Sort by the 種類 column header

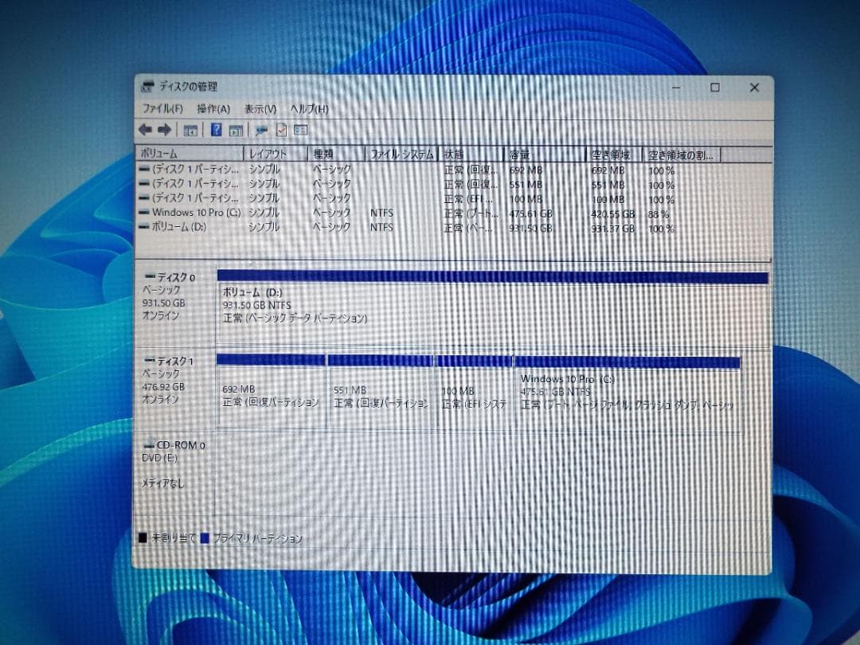coord(336,154)
